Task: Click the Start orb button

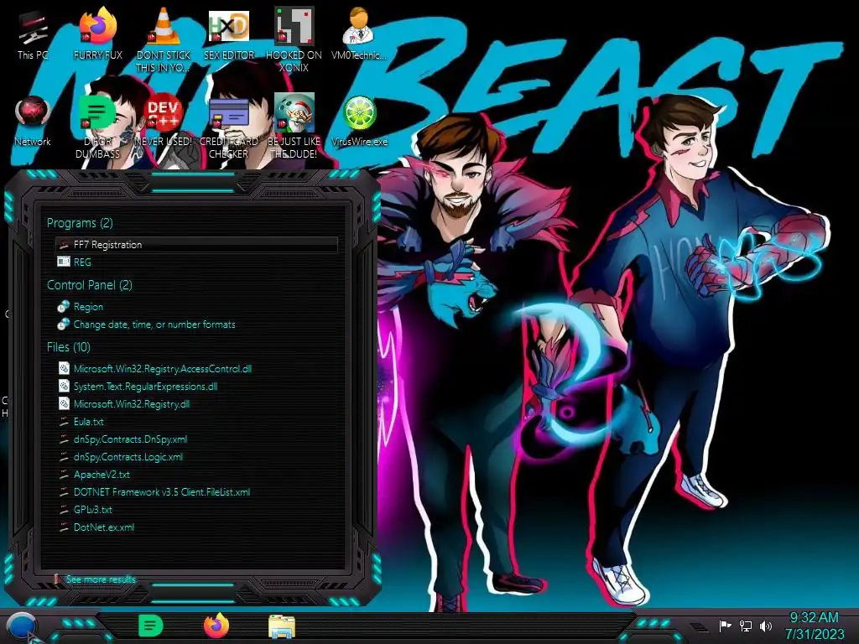Action: pyautogui.click(x=22, y=627)
